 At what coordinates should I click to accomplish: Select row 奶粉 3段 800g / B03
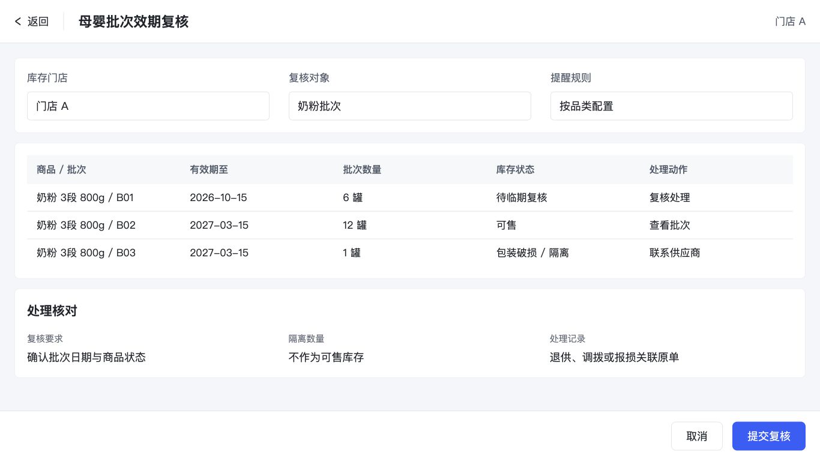tap(410, 253)
